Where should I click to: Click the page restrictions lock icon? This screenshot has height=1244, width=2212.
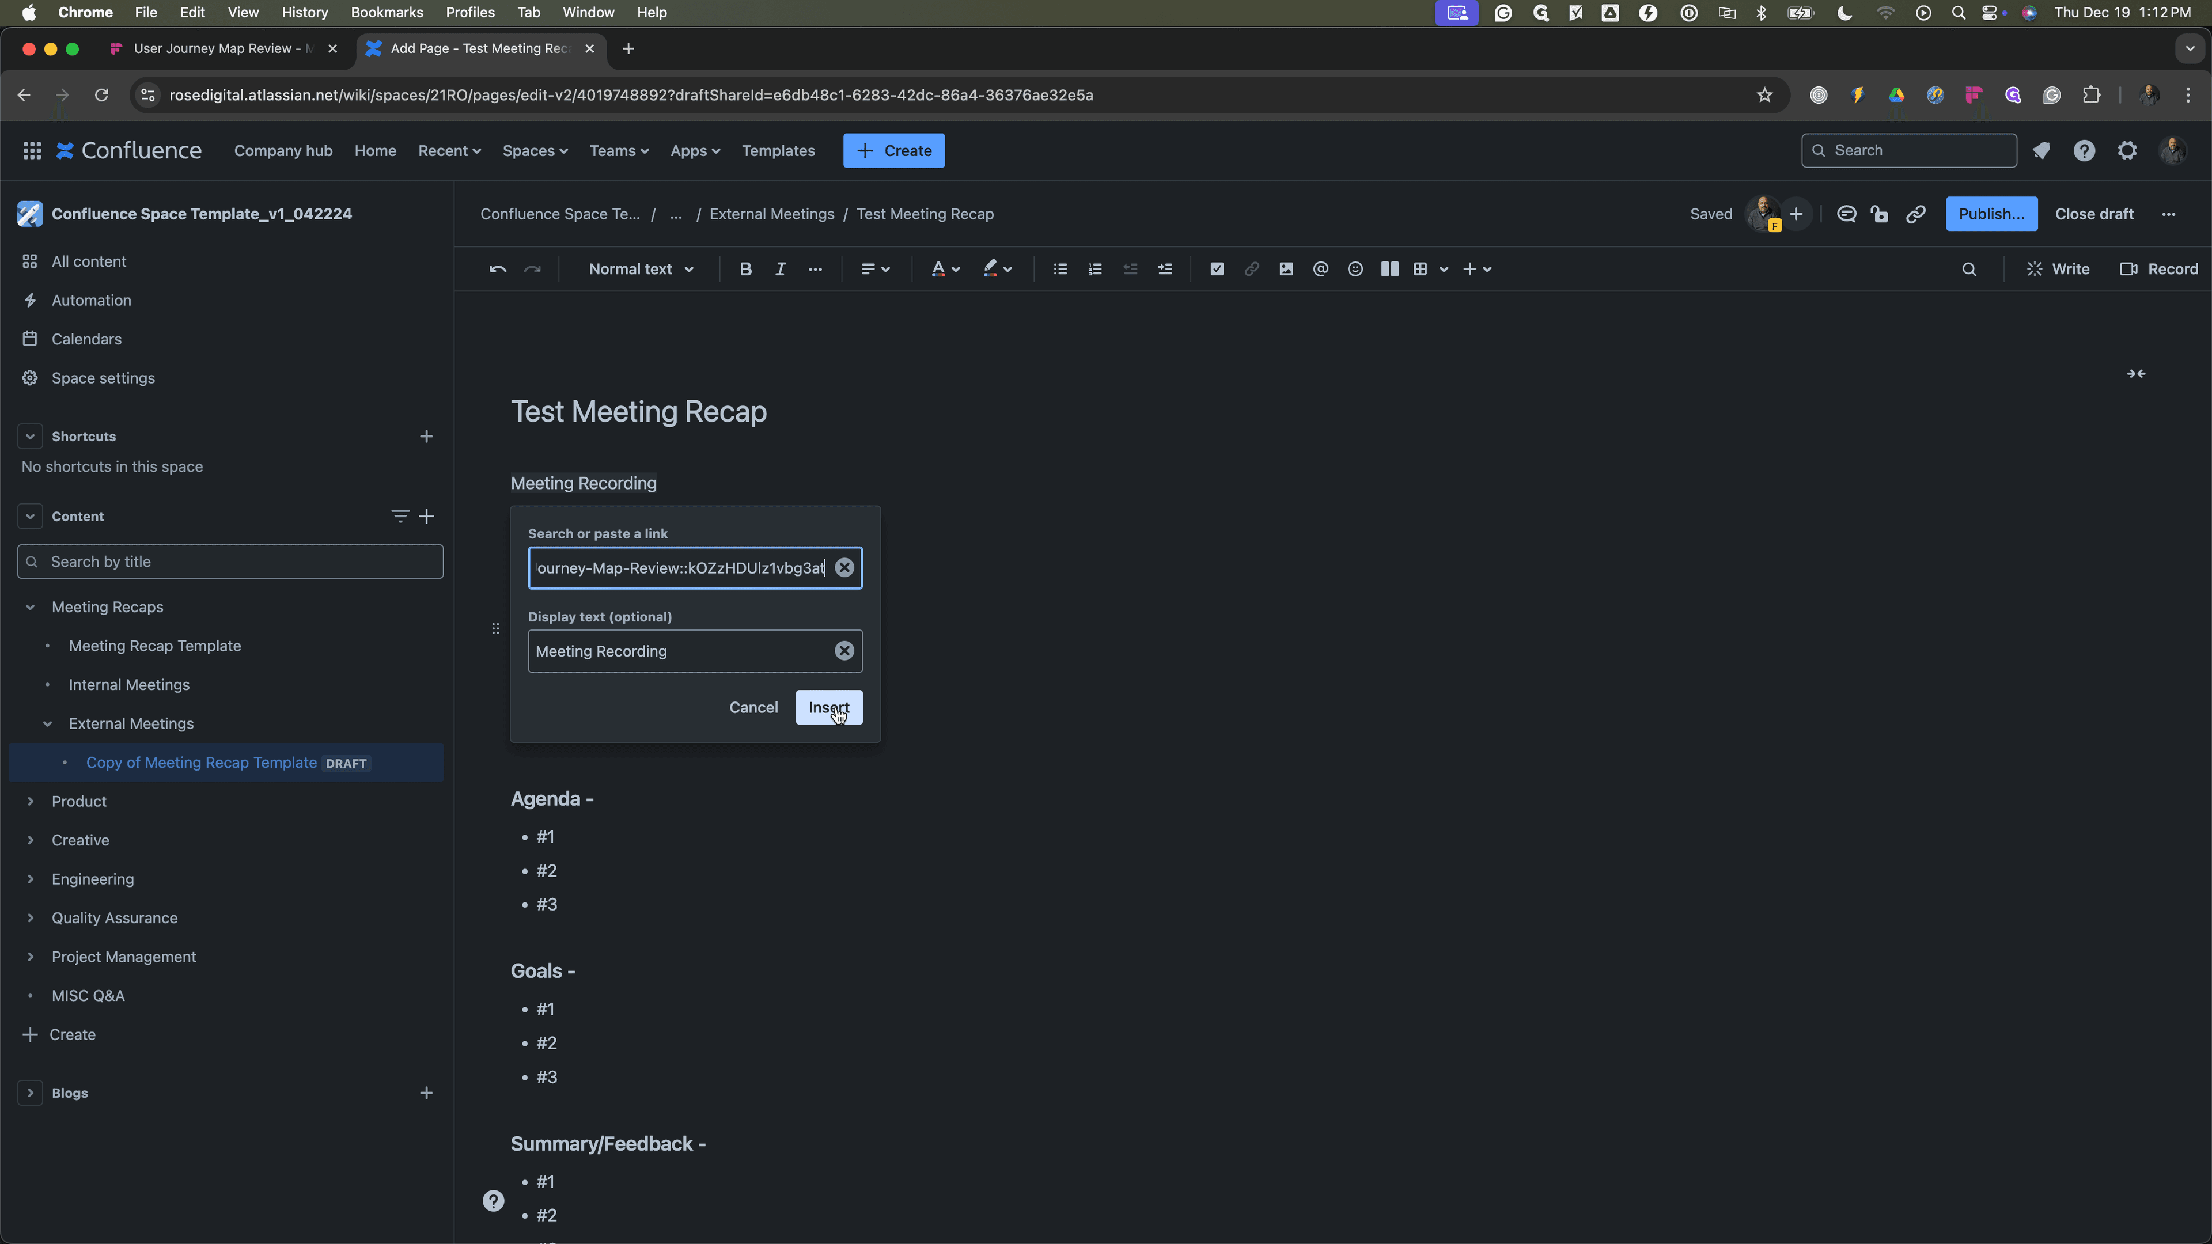(x=1881, y=214)
